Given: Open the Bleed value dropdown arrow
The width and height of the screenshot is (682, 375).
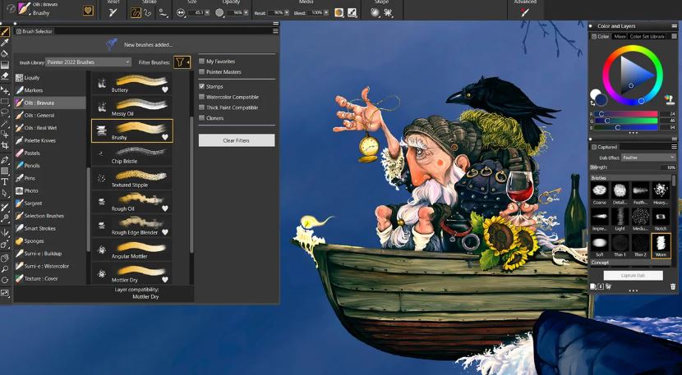Looking at the screenshot, I should click(x=326, y=13).
